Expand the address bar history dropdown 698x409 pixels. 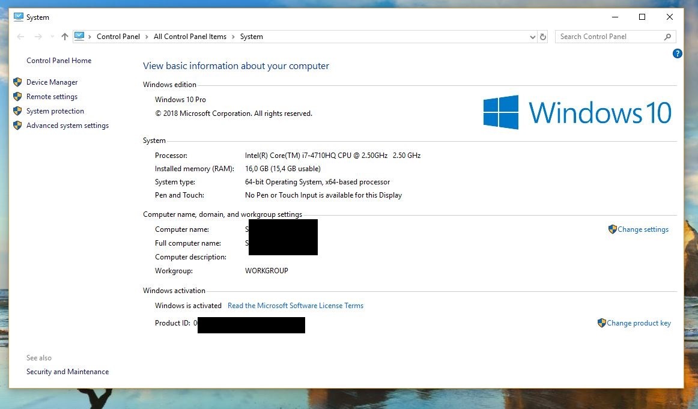tap(532, 37)
